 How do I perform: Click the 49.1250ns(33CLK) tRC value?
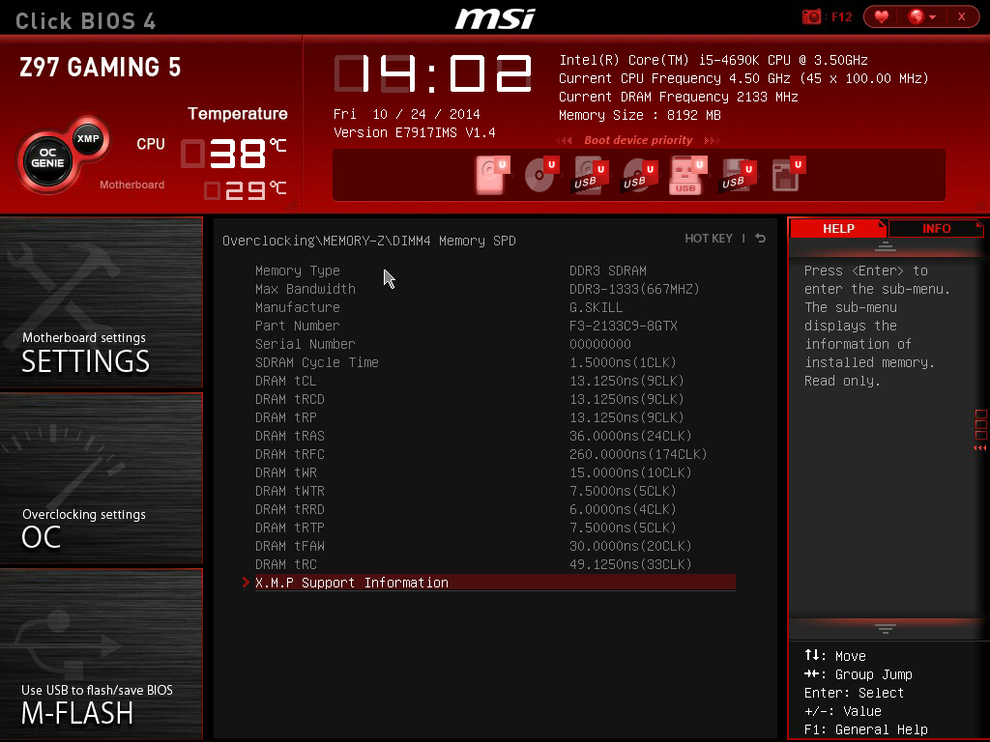click(630, 563)
